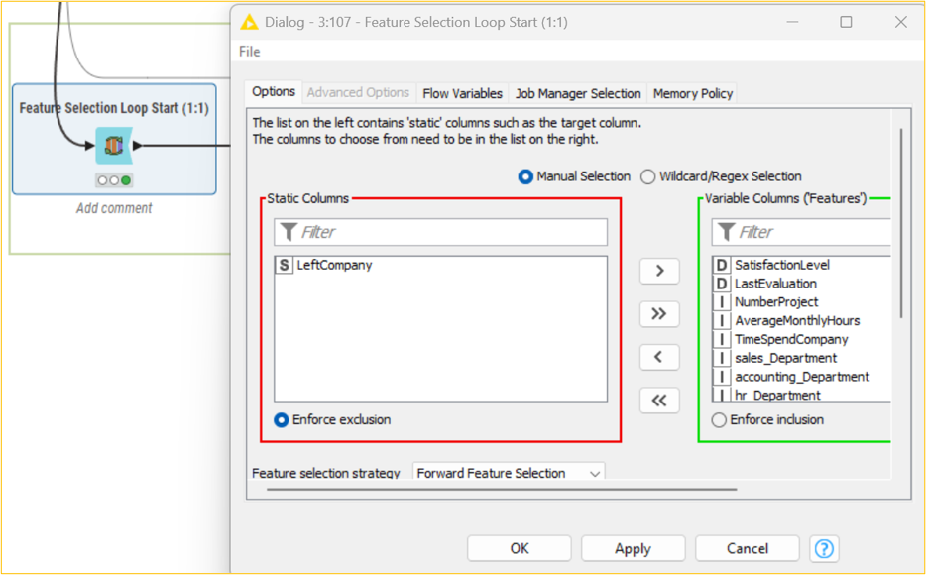926x575 pixels.
Task: Click the Feature Selection Loop Start node icon
Action: 113,145
